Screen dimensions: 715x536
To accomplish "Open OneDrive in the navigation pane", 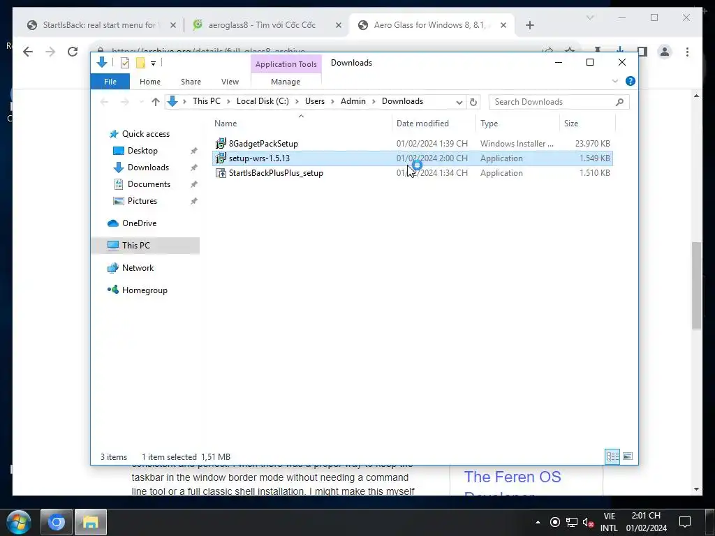I will click(139, 223).
